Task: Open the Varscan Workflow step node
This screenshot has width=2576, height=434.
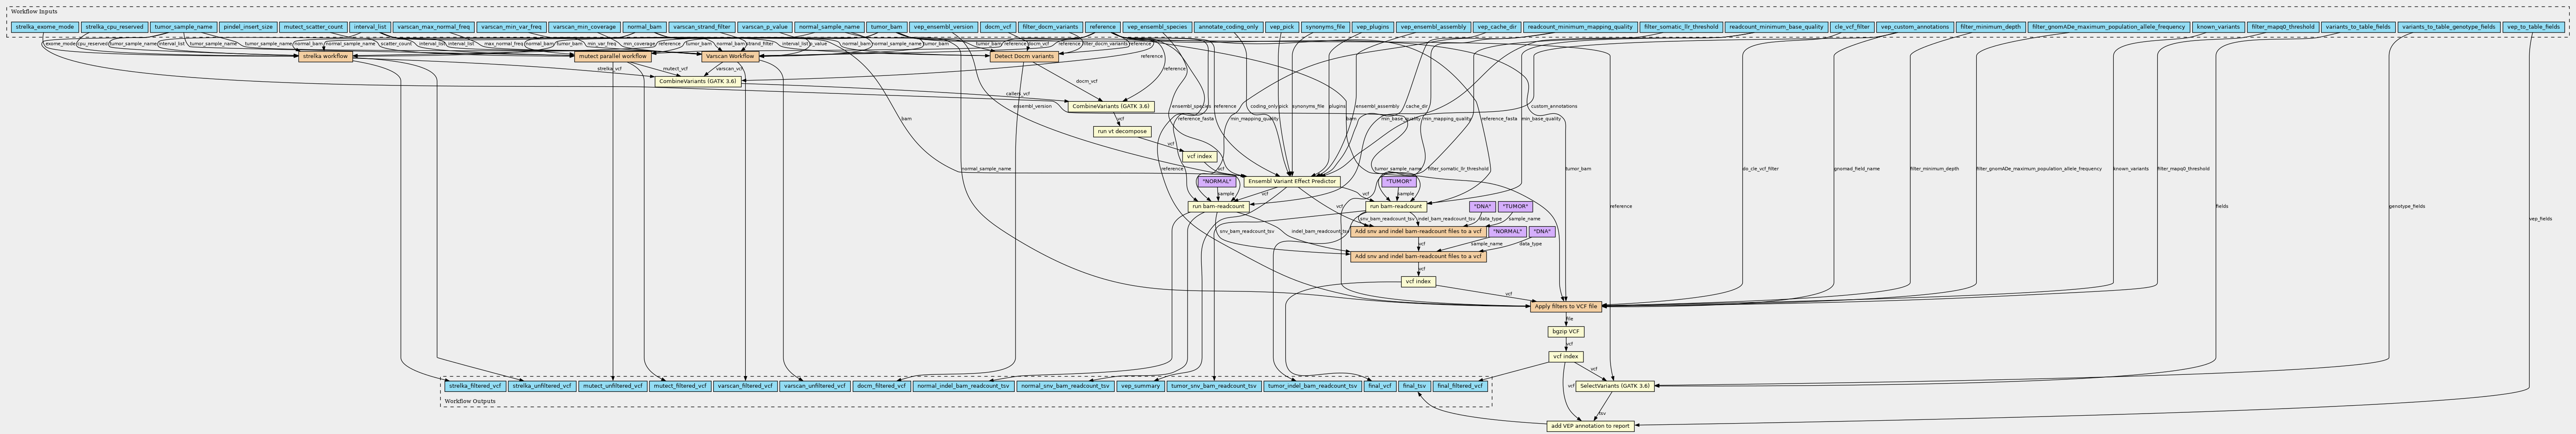Action: pyautogui.click(x=730, y=57)
